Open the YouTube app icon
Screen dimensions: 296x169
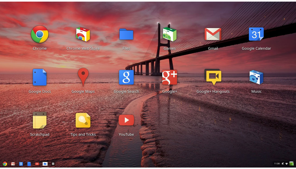(126, 120)
